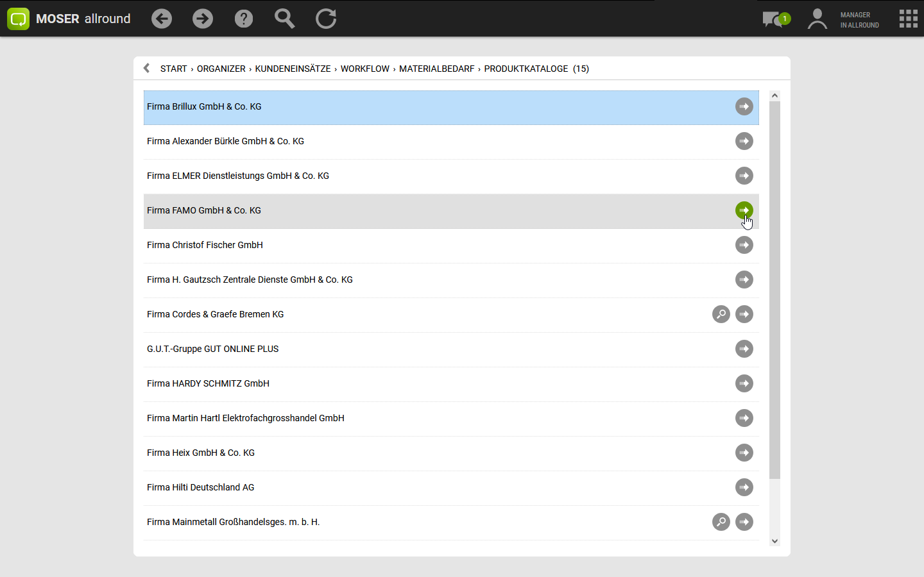924x577 pixels.
Task: Click the scrollbar up arrow
Action: click(774, 96)
